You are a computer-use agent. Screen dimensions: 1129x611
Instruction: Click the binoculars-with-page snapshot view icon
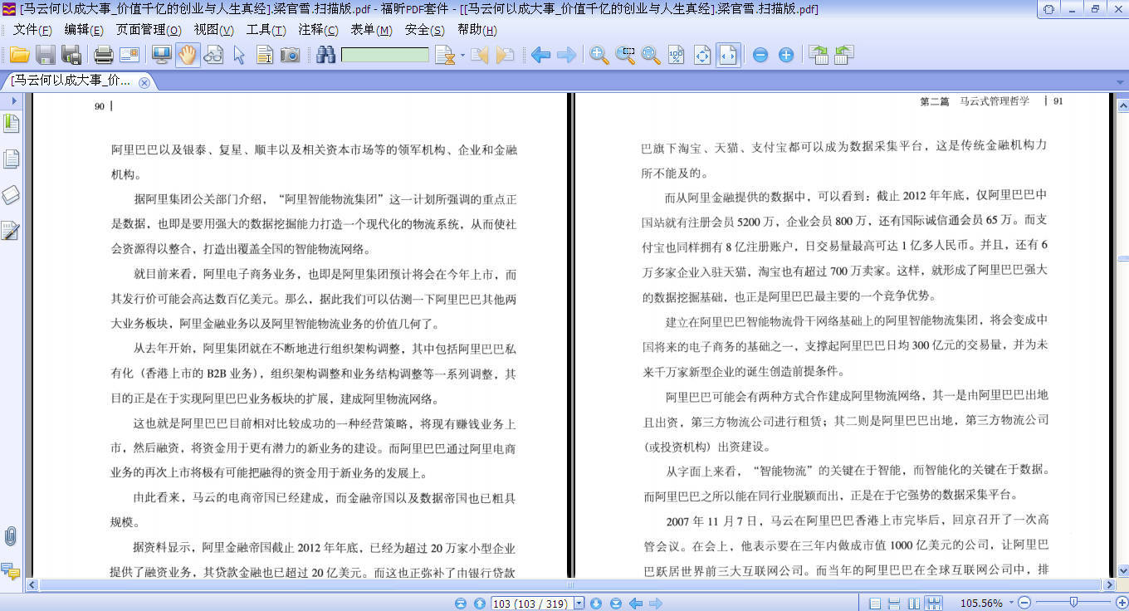coord(213,55)
